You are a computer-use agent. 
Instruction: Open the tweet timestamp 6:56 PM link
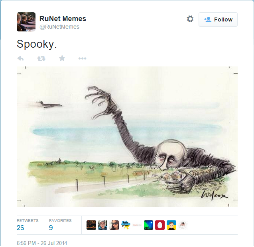[x=42, y=243]
